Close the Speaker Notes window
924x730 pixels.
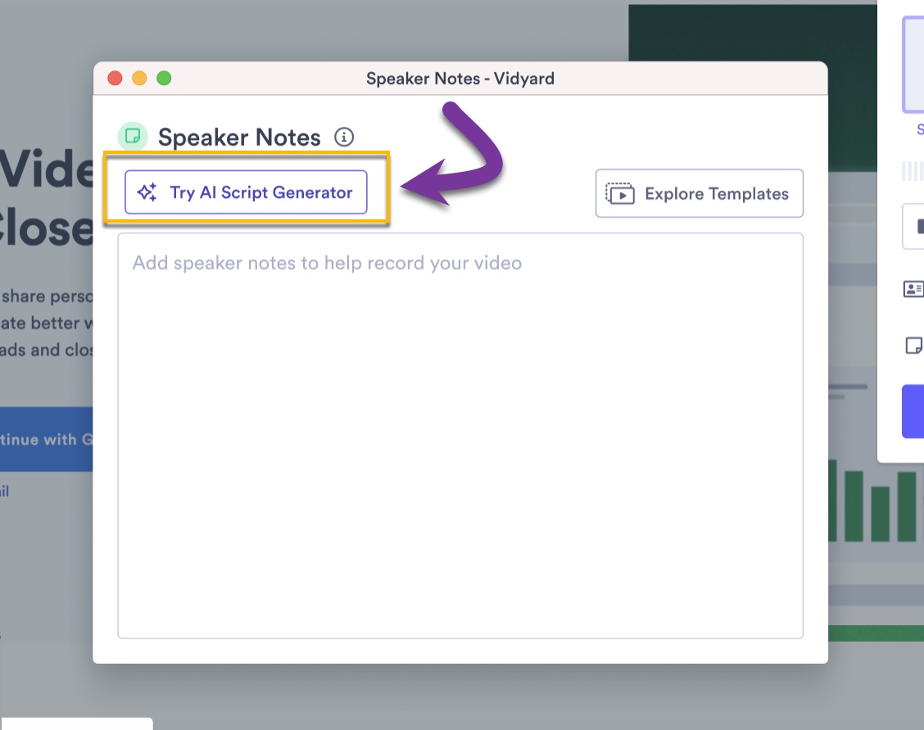point(115,79)
